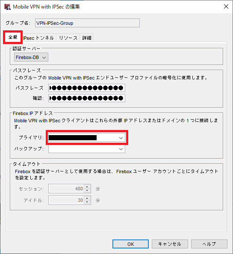Click the グループ名 text field
Viewport: 233px width, 254px height.
click(88, 23)
